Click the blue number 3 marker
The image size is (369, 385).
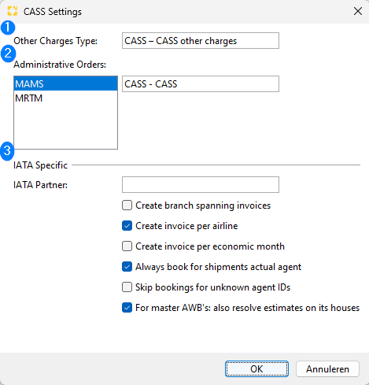tap(7, 151)
